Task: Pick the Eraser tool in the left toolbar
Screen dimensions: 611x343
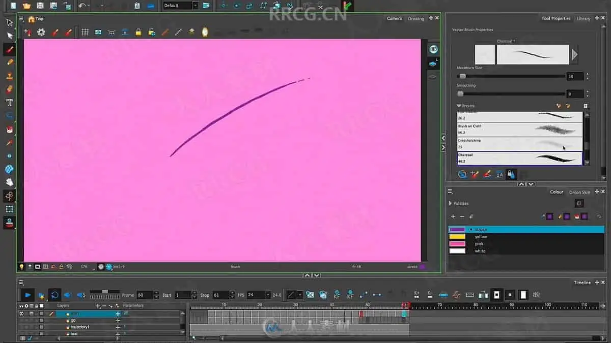Action: [9, 89]
